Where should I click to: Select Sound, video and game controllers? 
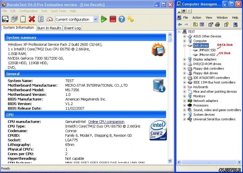click(217, 110)
